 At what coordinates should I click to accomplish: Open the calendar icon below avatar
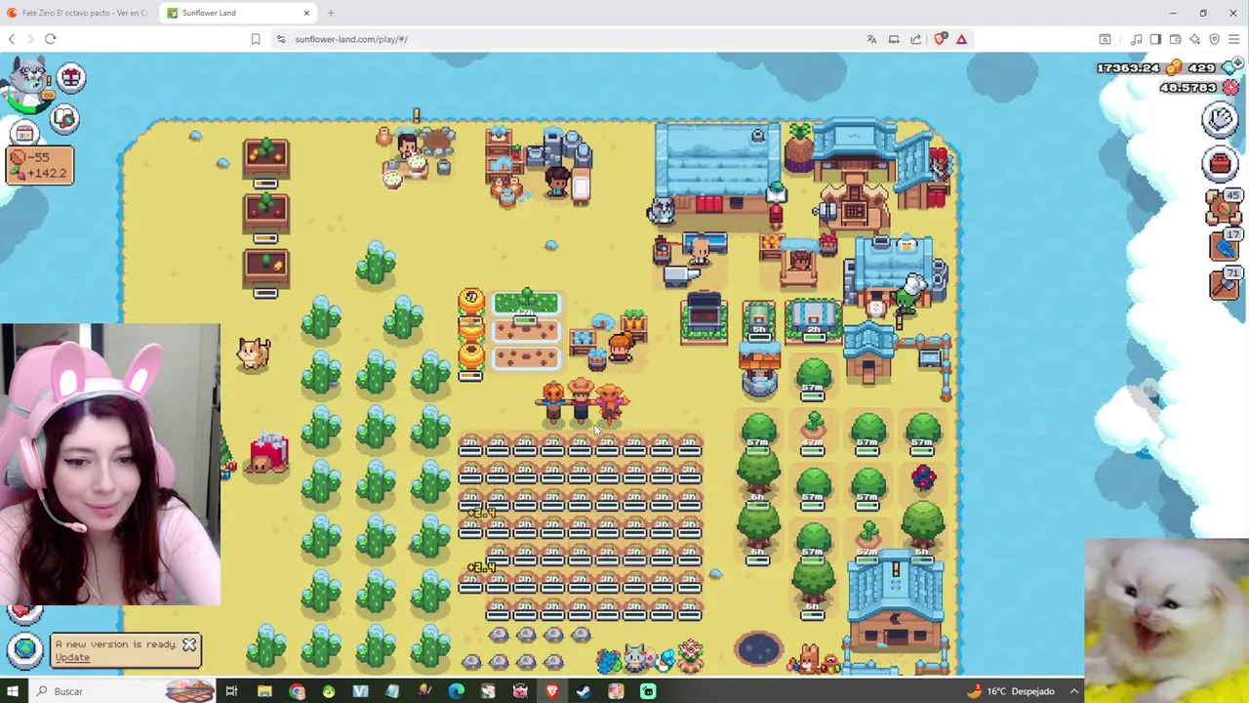24,132
